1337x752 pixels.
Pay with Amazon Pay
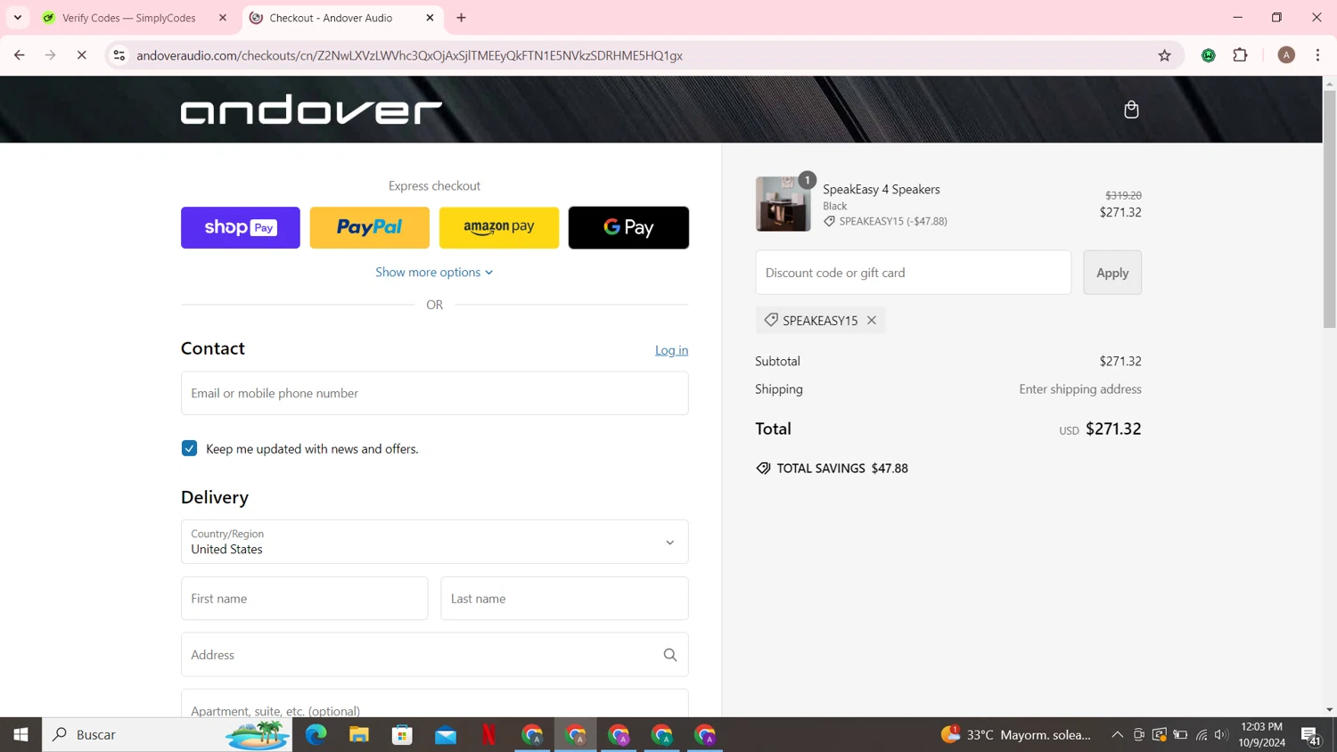click(x=499, y=227)
